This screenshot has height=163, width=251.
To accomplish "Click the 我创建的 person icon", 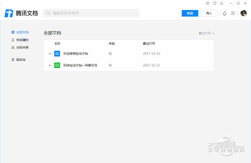I will (x=13, y=40).
